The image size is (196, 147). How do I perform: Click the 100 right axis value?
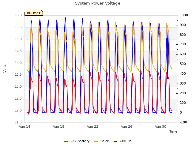click(x=183, y=103)
